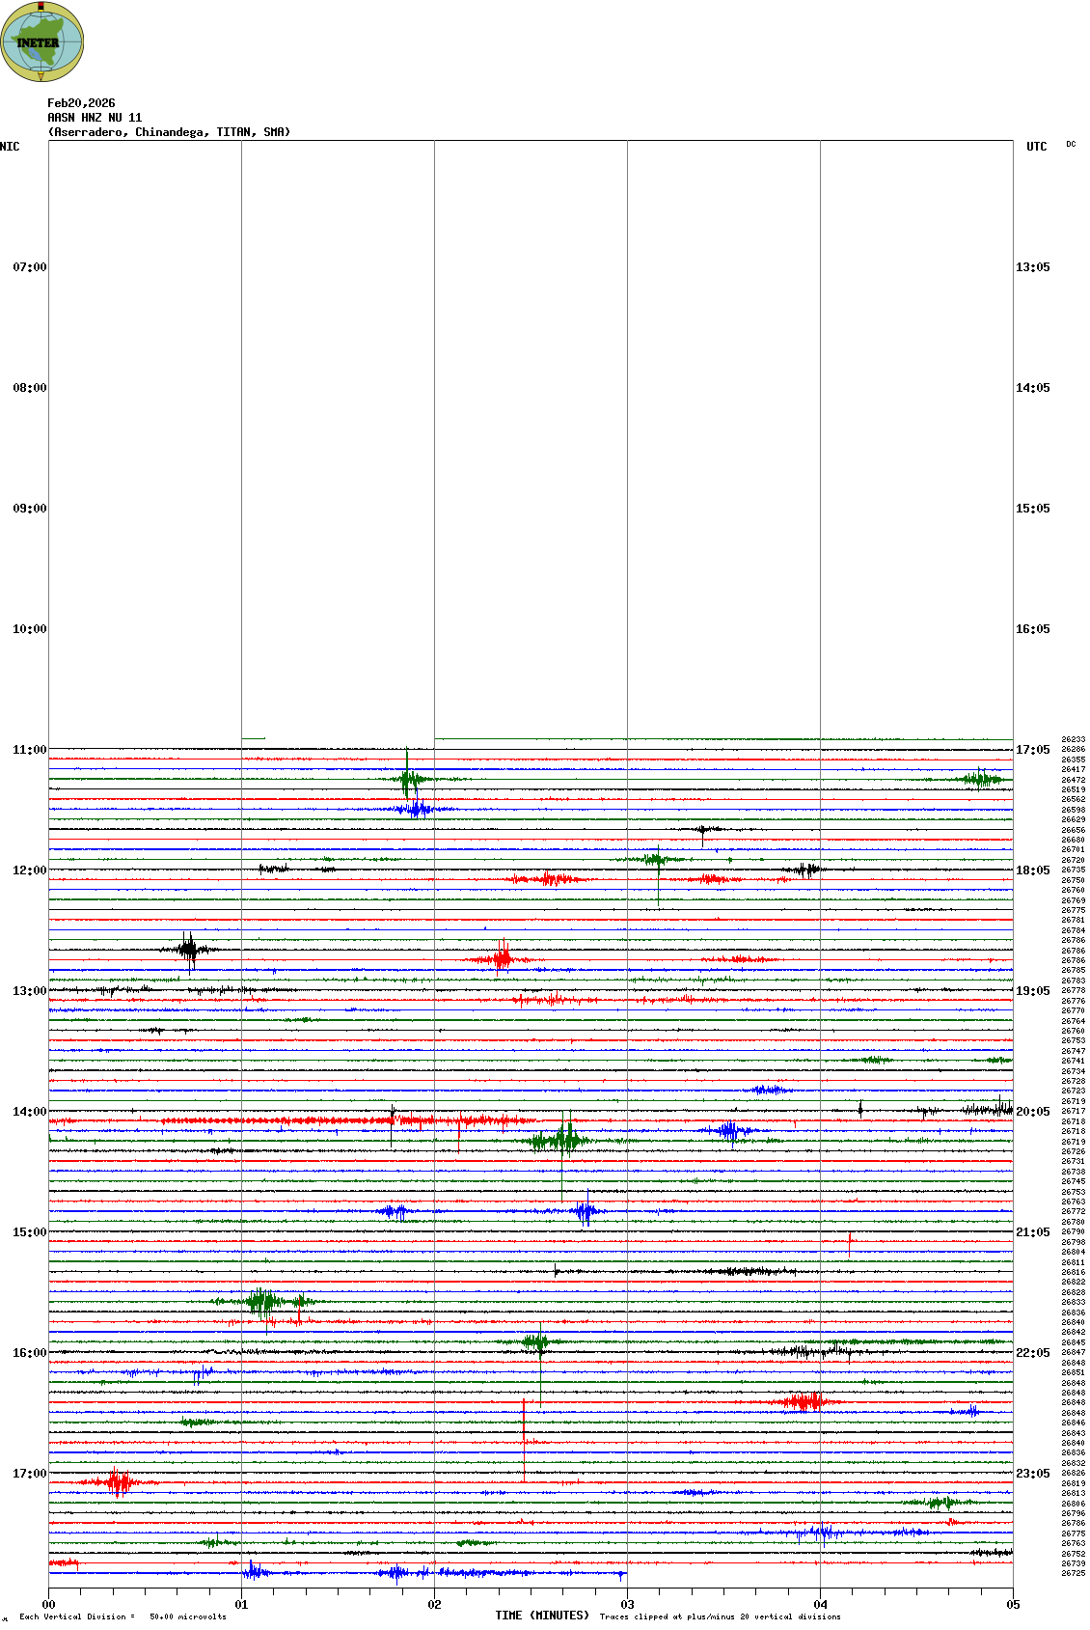The image size is (1090, 1630).
Task: Click the DC column header
Action: coord(1071,144)
